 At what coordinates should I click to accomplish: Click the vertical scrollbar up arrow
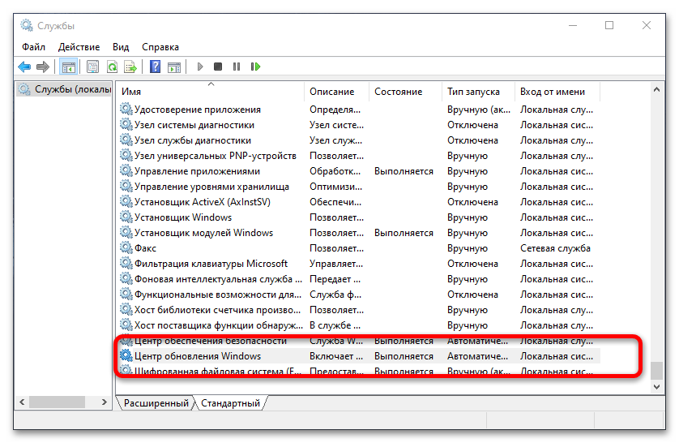pyautogui.click(x=656, y=89)
